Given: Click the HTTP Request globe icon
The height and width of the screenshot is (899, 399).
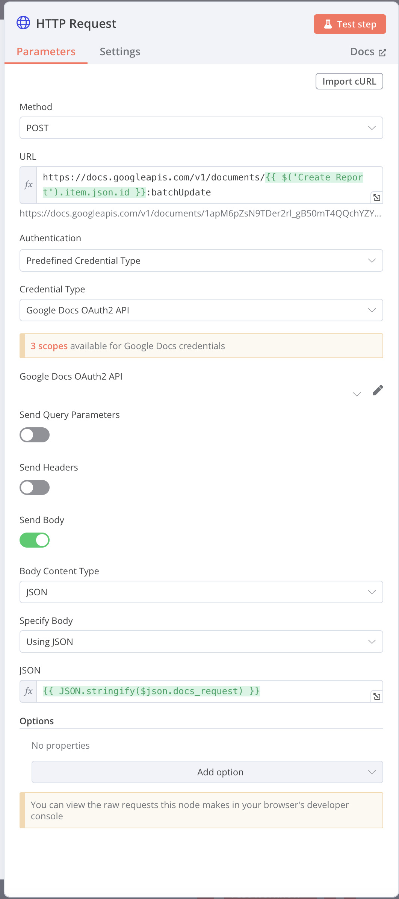Looking at the screenshot, I should [23, 23].
